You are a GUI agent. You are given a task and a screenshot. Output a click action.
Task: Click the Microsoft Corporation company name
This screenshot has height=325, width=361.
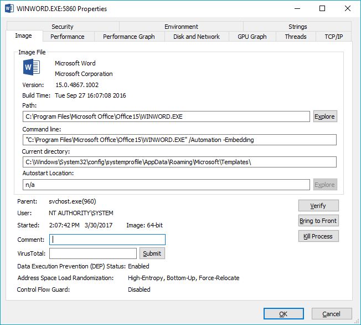(84, 74)
